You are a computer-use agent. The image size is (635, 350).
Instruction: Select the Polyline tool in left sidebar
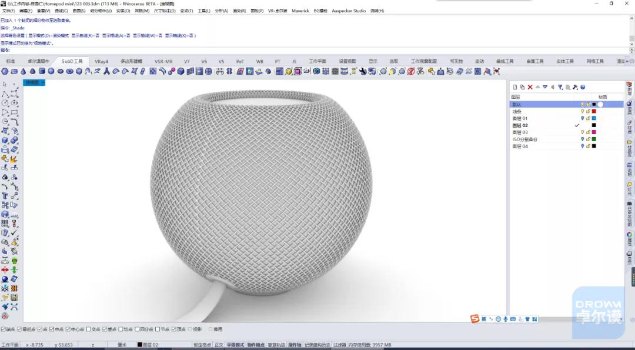5,94
